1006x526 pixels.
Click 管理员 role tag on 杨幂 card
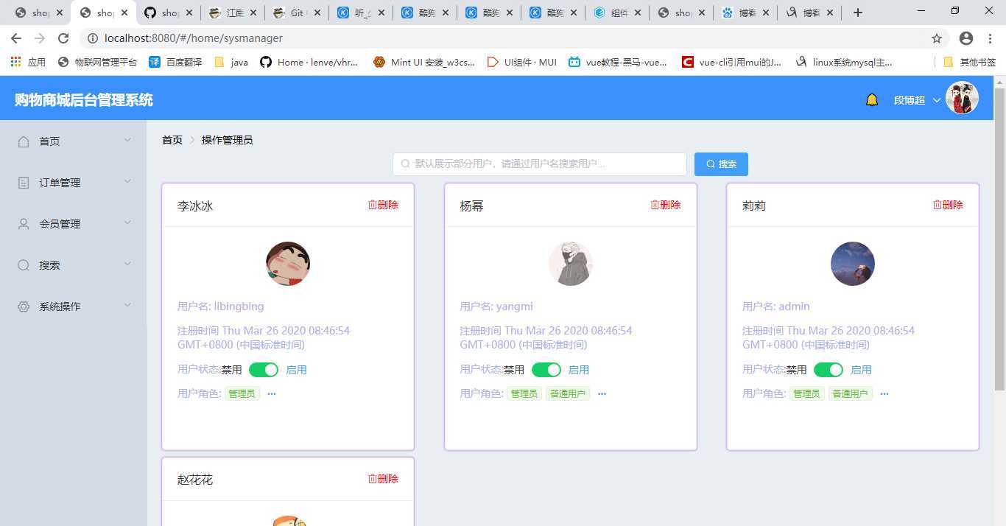[524, 394]
